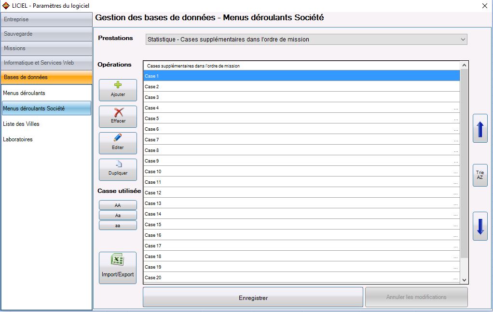Image resolution: width=493 pixels, height=312 pixels.
Task: Open ellipsis on Case 10 row
Action: [x=456, y=172]
